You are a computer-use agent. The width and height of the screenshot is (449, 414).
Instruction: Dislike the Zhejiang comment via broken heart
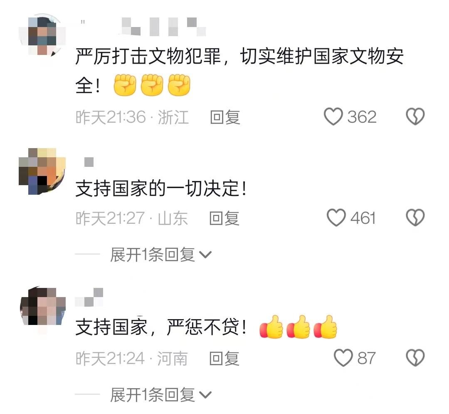point(415,117)
